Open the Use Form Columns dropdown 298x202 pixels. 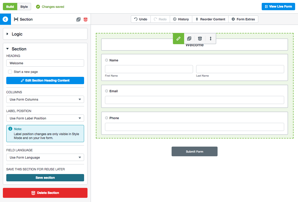(x=45, y=99)
